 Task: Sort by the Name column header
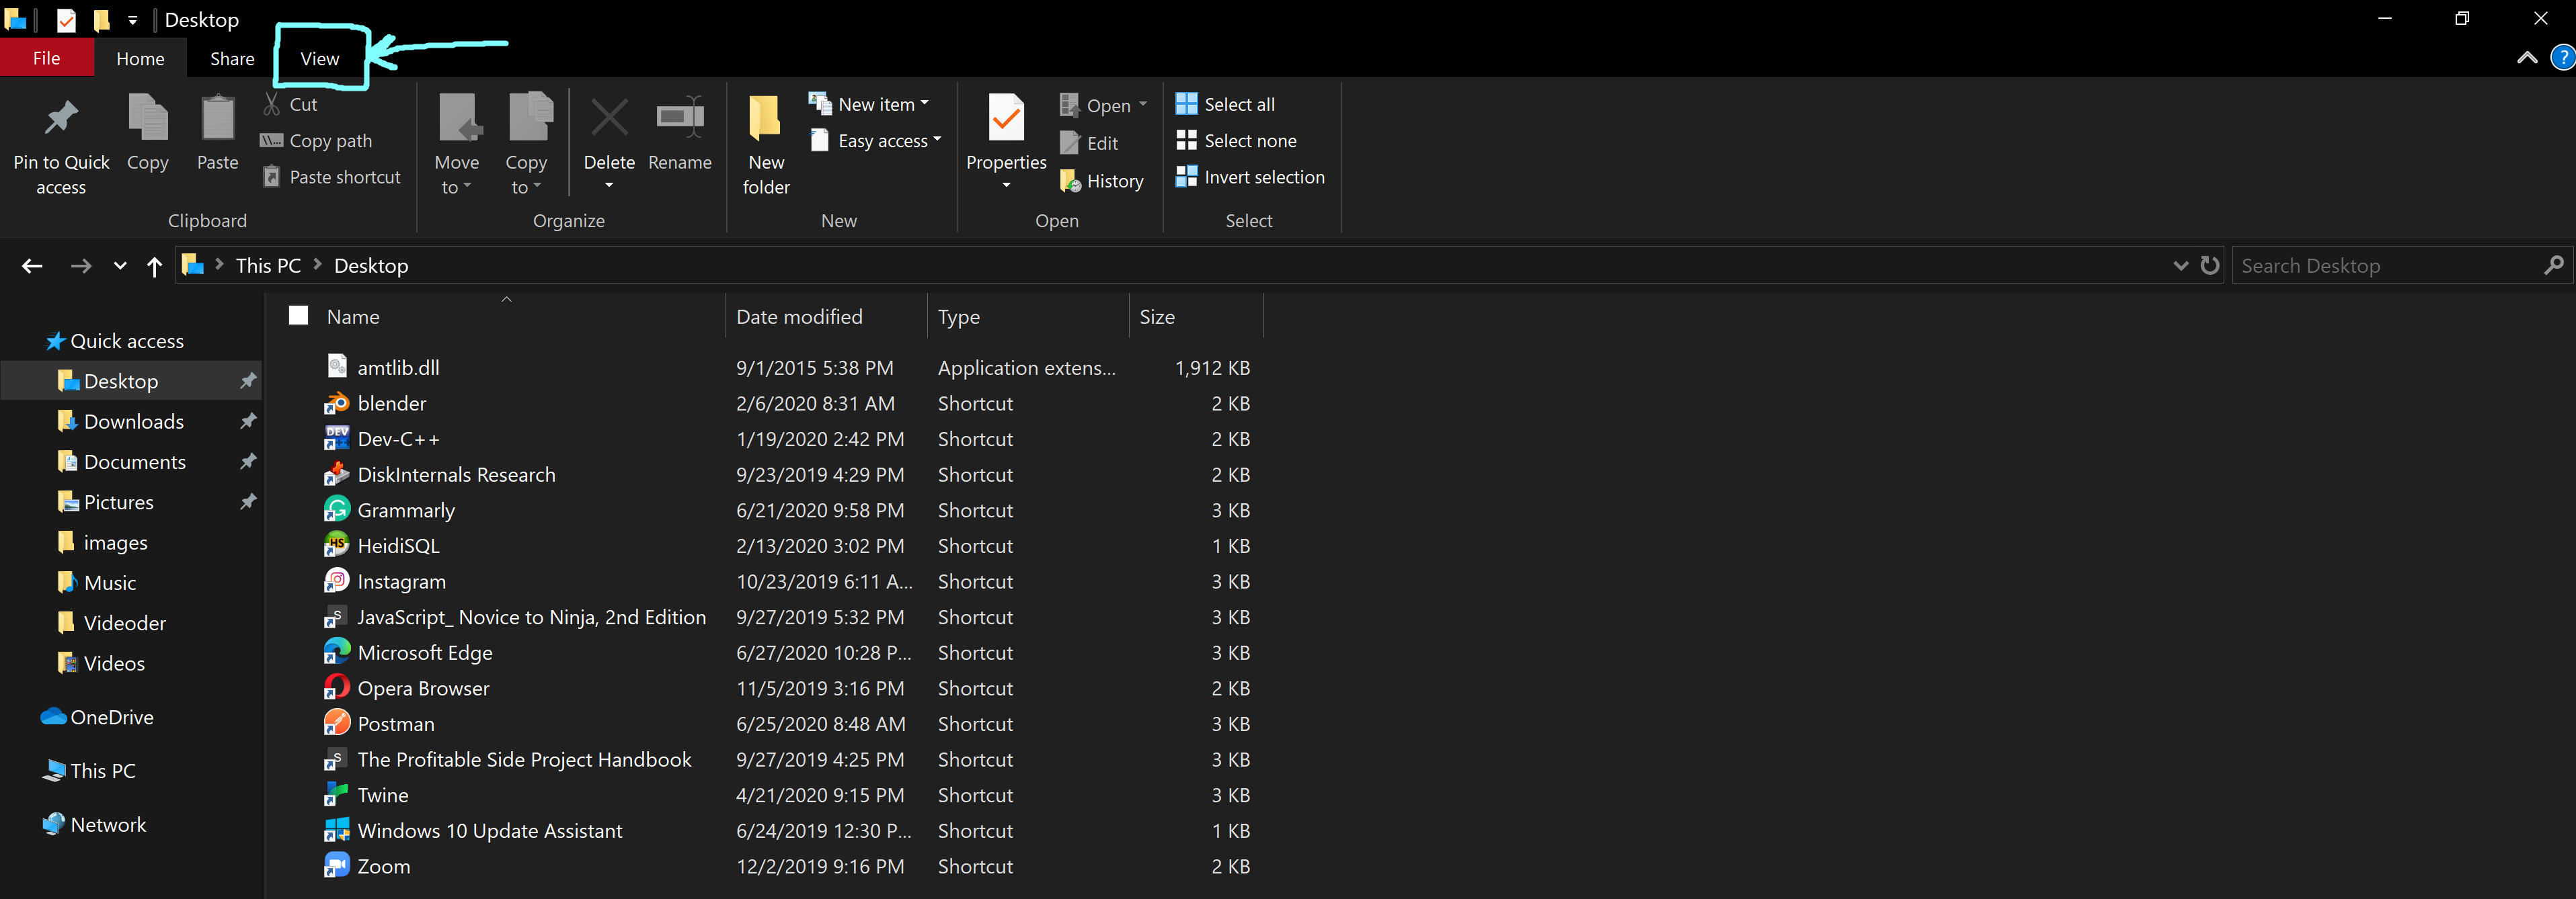353,316
